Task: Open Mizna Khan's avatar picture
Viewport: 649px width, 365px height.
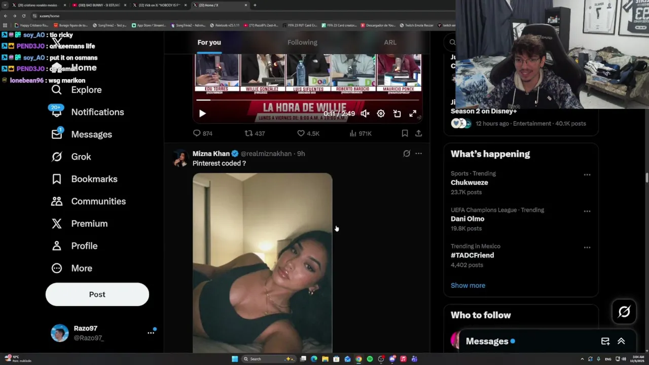Action: (180, 158)
